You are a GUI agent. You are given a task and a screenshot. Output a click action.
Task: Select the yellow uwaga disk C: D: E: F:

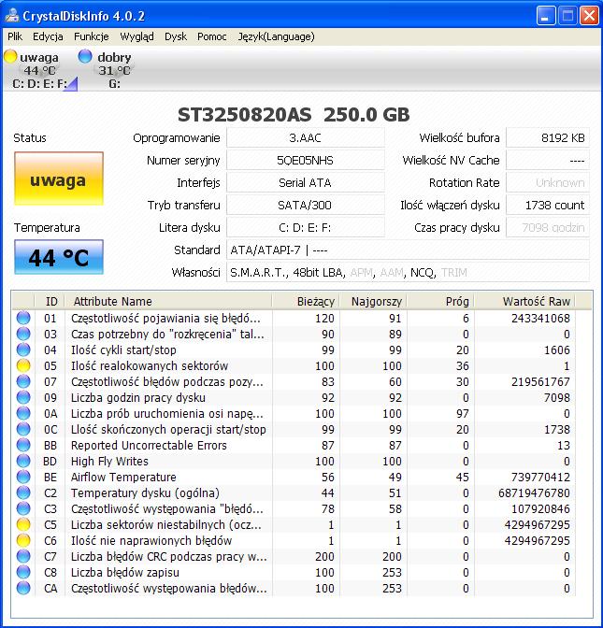(39, 69)
